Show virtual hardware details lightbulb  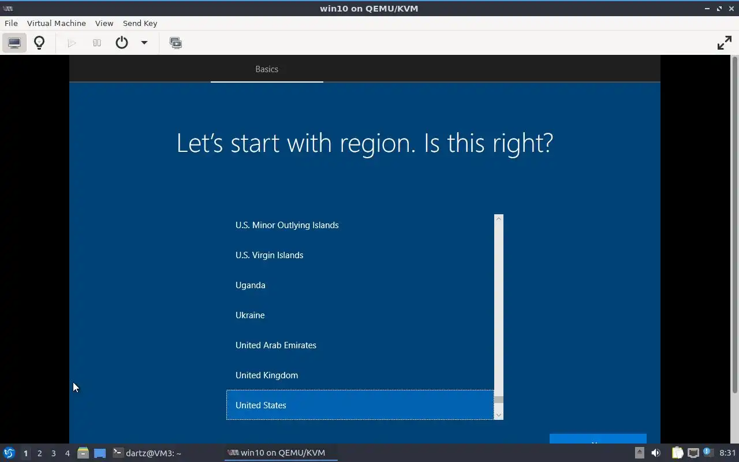[x=39, y=43]
